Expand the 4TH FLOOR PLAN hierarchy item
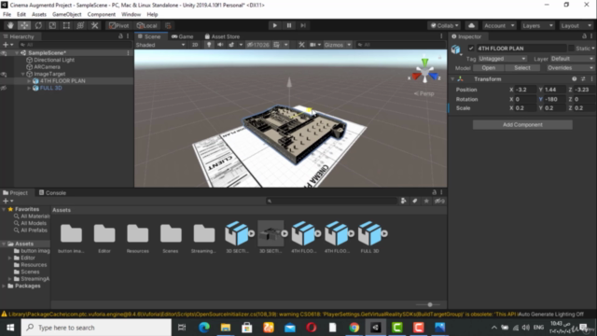 tap(29, 81)
